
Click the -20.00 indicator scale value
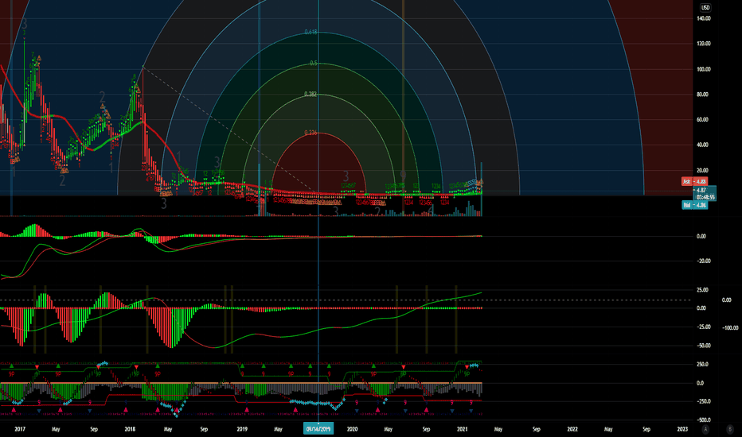coord(703,261)
